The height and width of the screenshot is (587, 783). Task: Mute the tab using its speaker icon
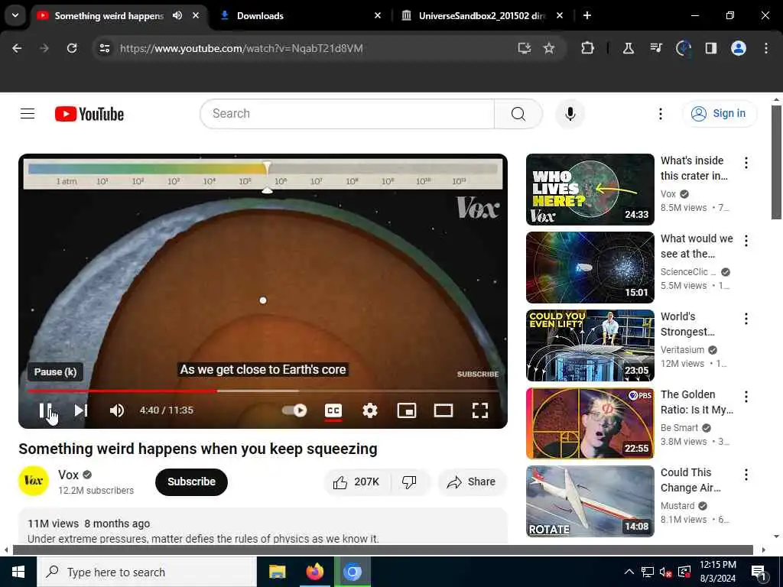click(x=177, y=15)
